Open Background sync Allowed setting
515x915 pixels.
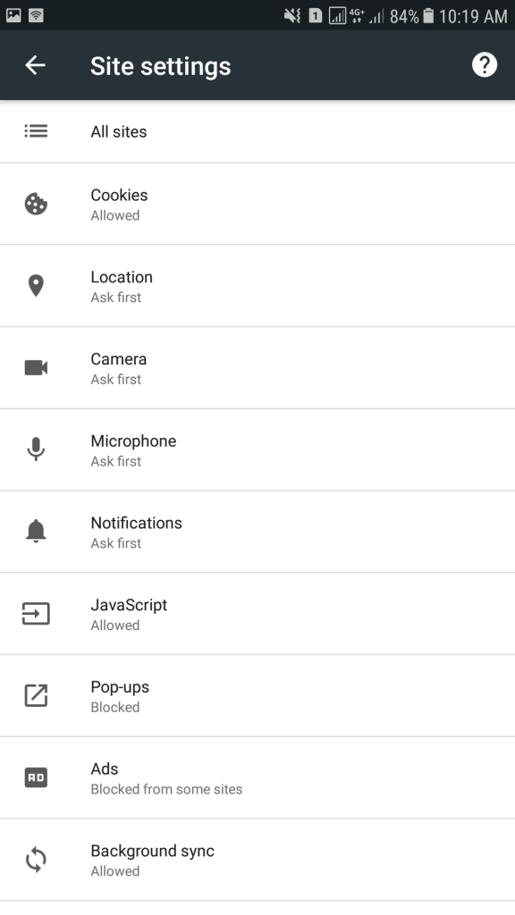(257, 860)
